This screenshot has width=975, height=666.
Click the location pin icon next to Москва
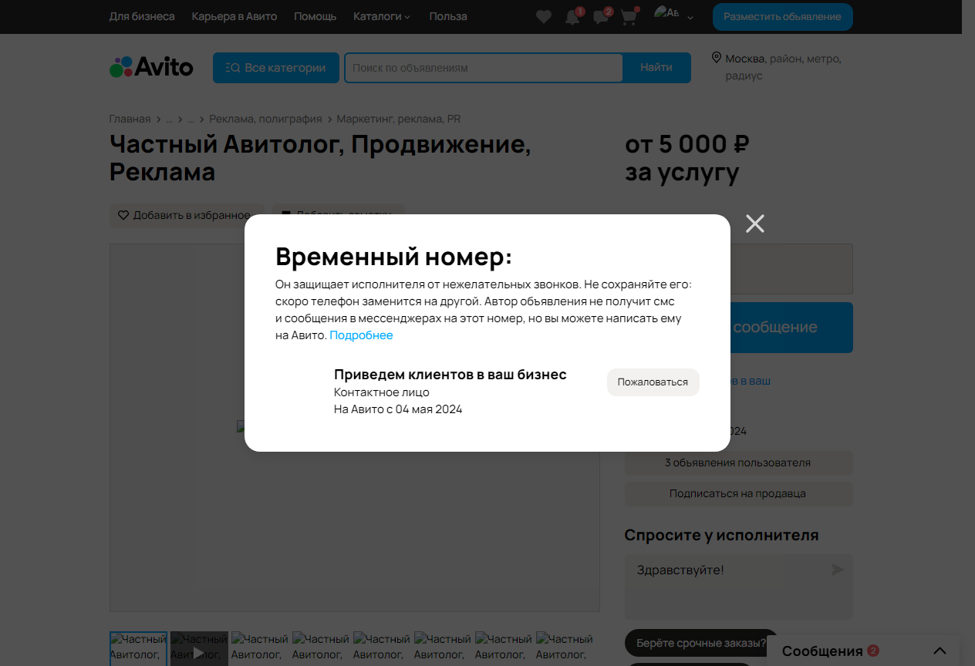716,58
